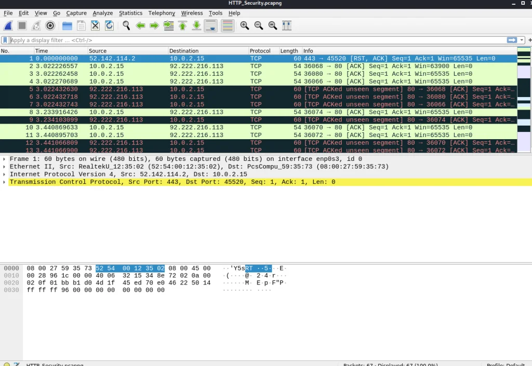Click the display filter input field
Screen dimensions: 532x366
(255, 40)
